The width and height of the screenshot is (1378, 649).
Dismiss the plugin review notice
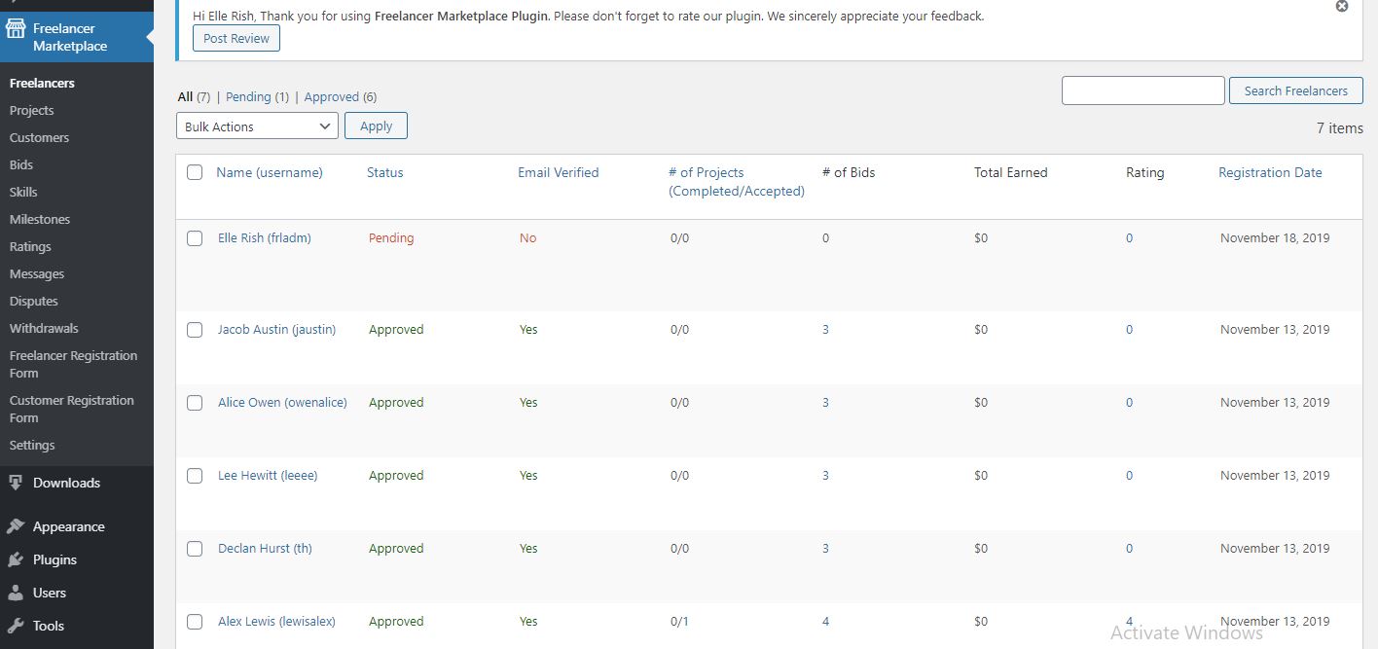click(1342, 6)
